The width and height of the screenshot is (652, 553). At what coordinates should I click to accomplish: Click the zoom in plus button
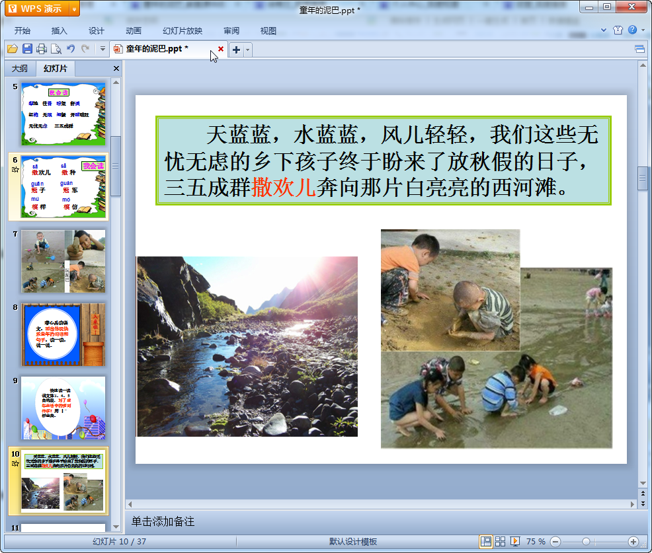point(633,542)
